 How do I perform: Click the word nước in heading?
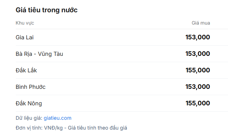[x=69, y=10]
